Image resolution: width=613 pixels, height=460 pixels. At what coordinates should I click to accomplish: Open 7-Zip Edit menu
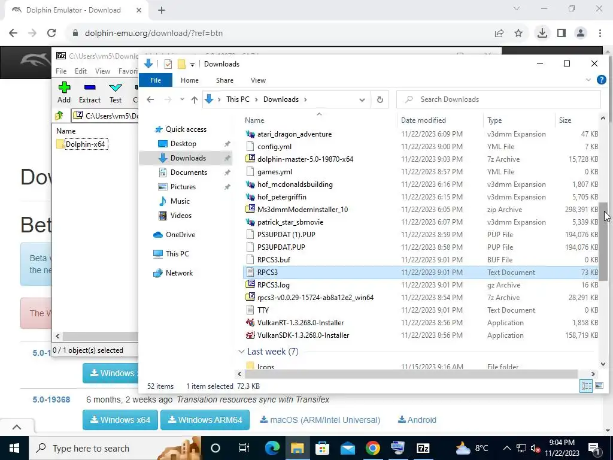[81, 71]
